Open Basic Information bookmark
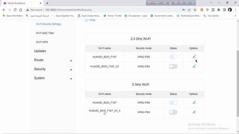 [x=13, y=16]
